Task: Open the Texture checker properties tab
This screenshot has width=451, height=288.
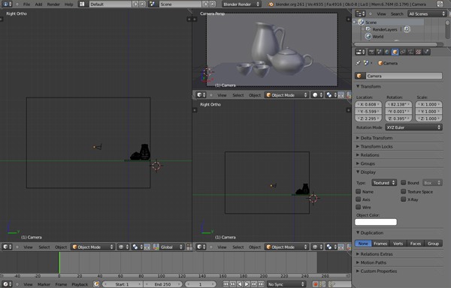Action: (x=418, y=52)
